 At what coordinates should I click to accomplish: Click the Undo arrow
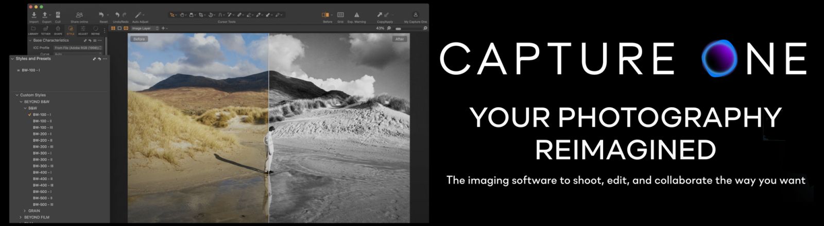point(117,15)
